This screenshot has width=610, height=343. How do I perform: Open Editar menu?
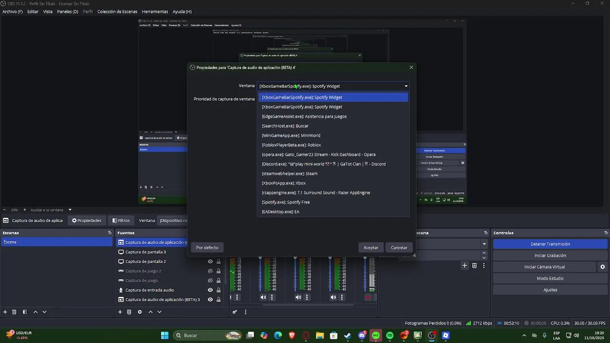point(33,11)
